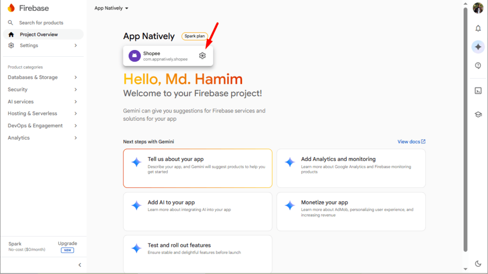488x274 pixels.
Task: Open the View docs link
Action: [411, 142]
